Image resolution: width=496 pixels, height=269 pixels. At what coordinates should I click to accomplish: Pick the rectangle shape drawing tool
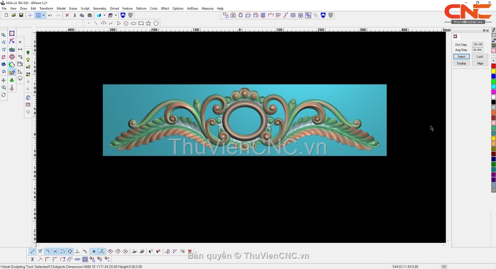click(141, 23)
